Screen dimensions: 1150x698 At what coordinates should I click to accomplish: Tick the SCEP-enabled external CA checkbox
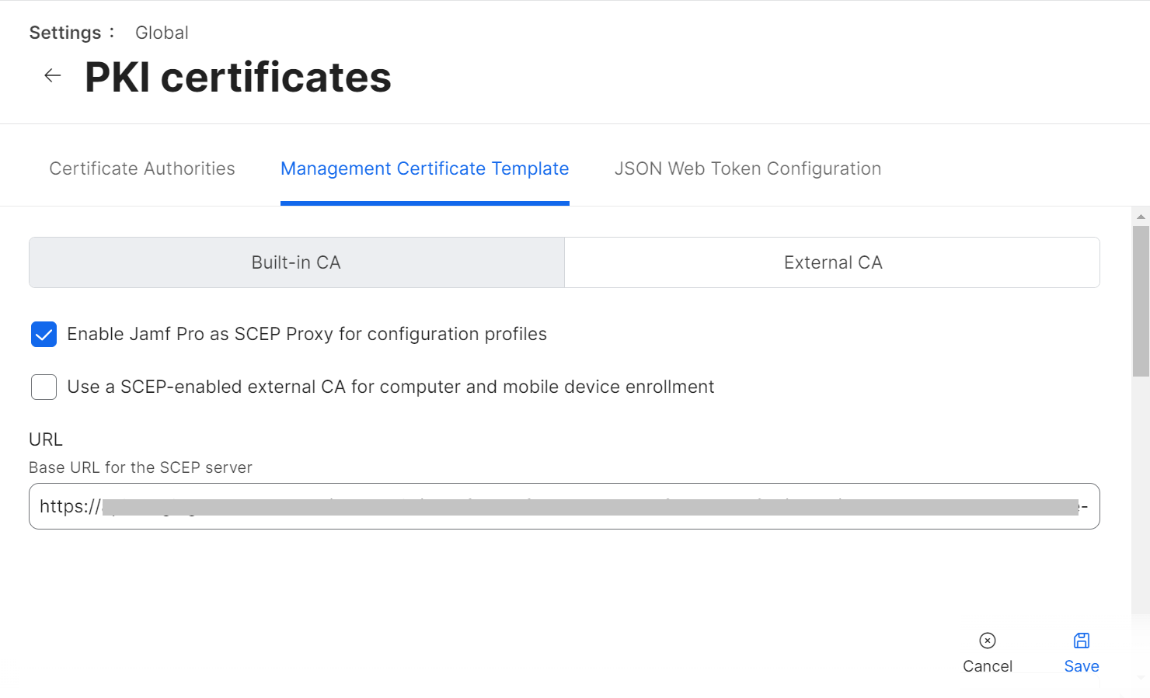tap(44, 387)
